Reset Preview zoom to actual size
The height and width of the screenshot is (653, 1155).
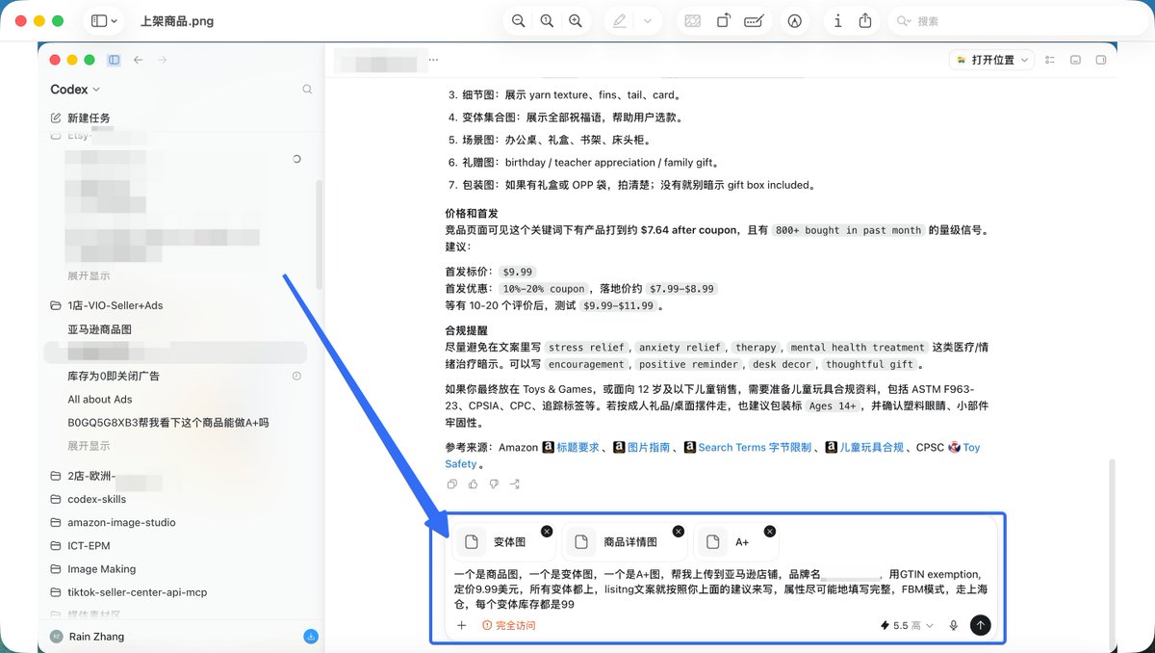(547, 20)
